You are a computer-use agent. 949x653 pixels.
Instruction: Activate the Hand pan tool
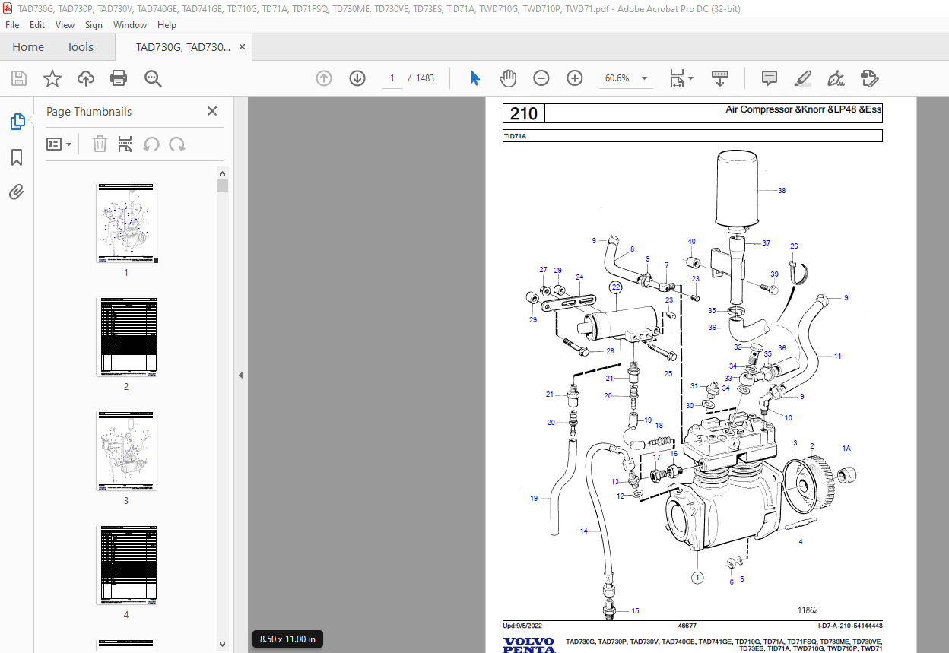tap(508, 78)
